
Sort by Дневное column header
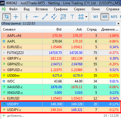[109, 29]
